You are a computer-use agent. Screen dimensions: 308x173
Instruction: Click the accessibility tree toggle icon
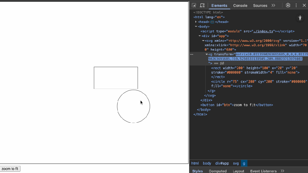pyautogui.click(x=300, y=18)
